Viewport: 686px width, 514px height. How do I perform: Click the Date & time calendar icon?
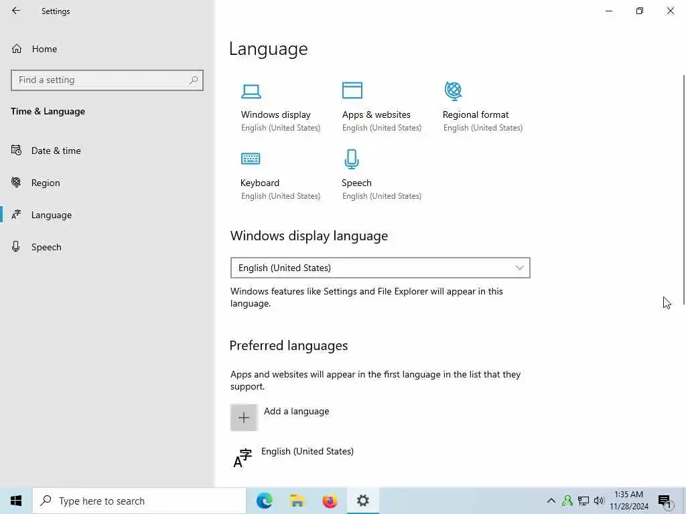tap(16, 151)
